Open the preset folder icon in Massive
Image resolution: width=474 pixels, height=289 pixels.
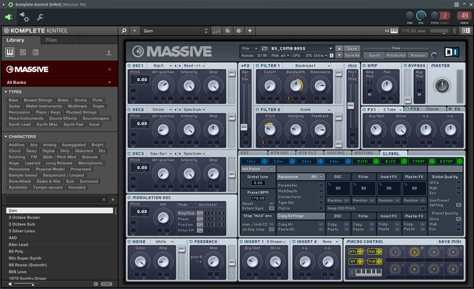tap(264, 48)
